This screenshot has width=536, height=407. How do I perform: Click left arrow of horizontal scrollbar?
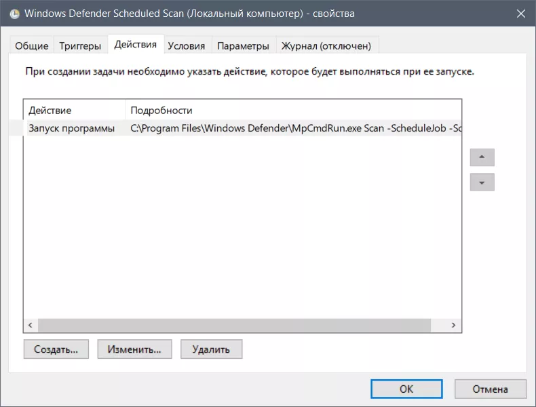(x=31, y=325)
